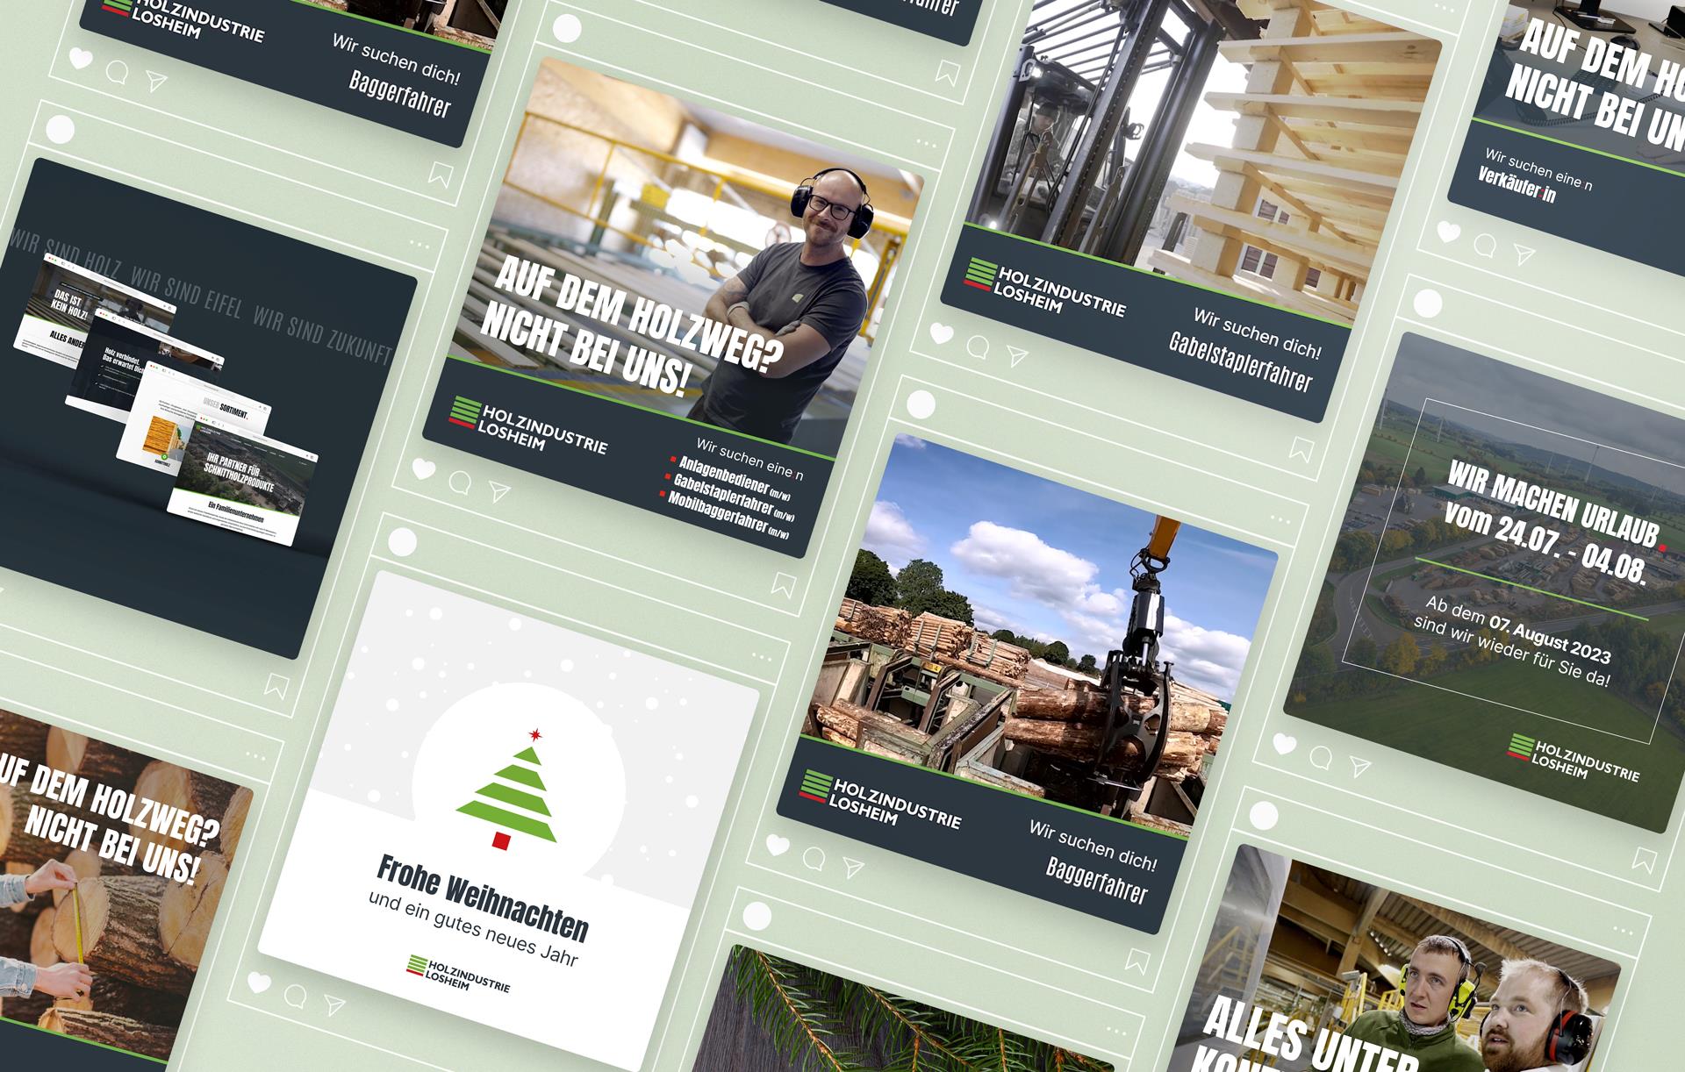Open three-dots menu of the website mockup post

click(419, 244)
